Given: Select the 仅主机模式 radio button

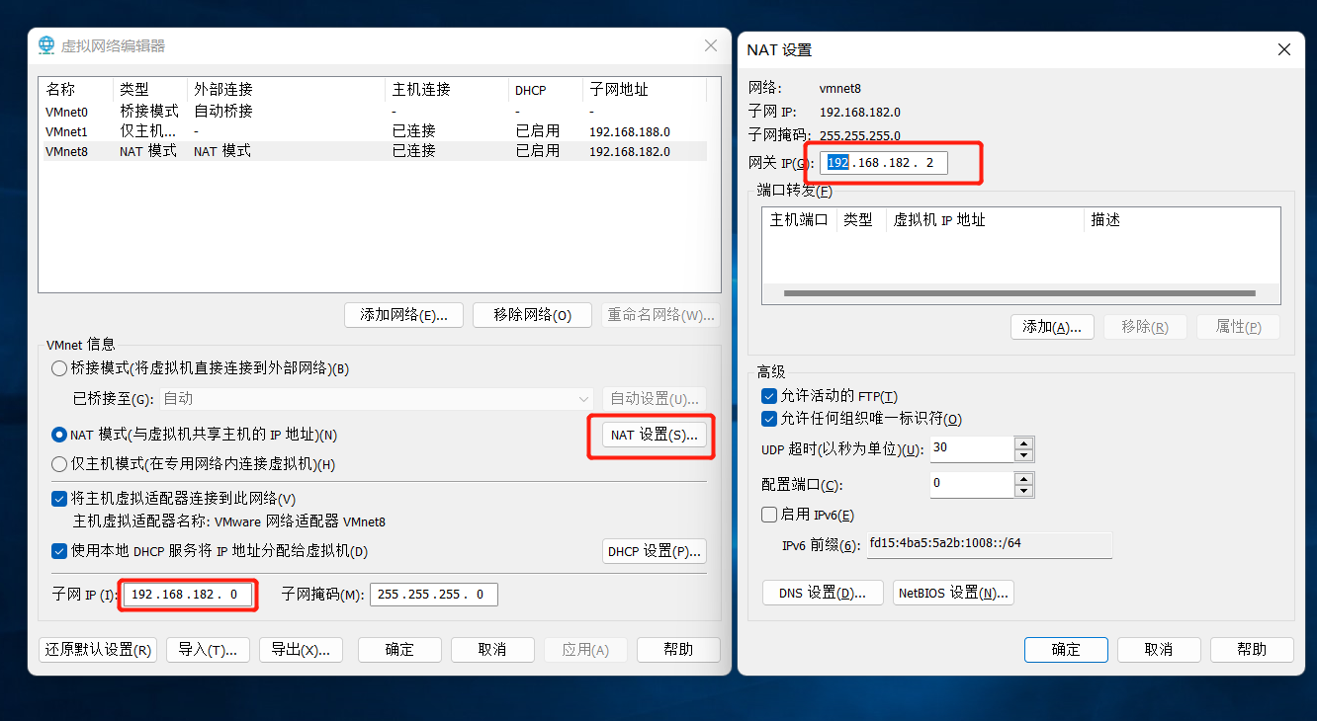Looking at the screenshot, I should pos(59,464).
